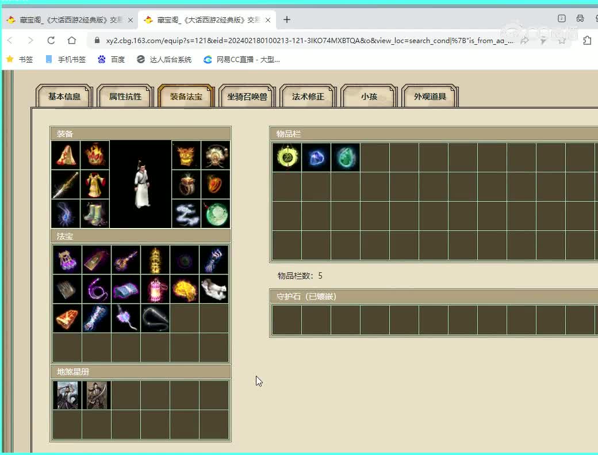Image resolution: width=598 pixels, height=455 pixels.
Task: Open the 法术修正 tab
Action: [308, 97]
